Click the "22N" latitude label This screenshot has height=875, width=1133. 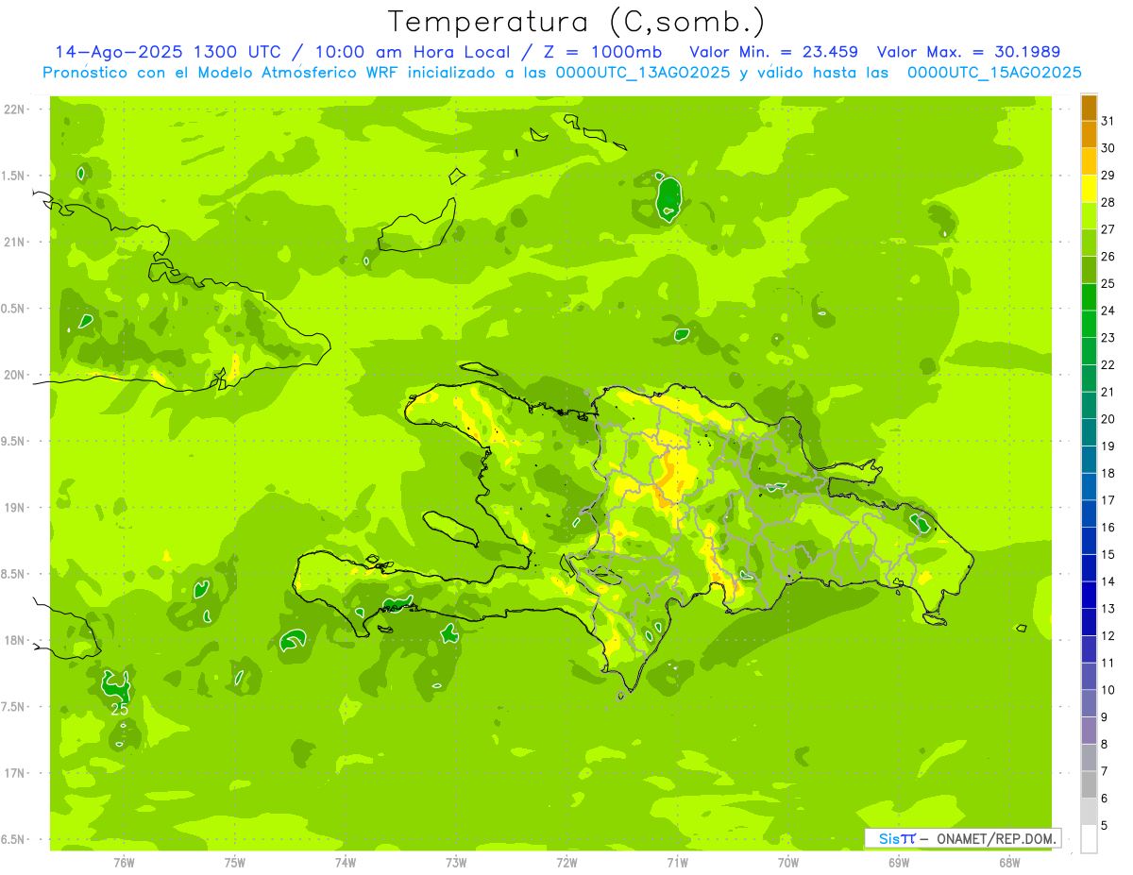(14, 109)
